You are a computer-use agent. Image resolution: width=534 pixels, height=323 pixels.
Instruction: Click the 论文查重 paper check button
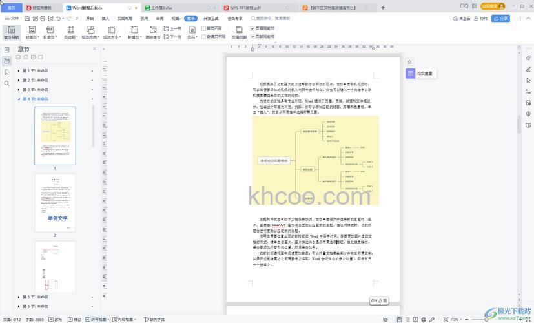pyautogui.click(x=421, y=73)
